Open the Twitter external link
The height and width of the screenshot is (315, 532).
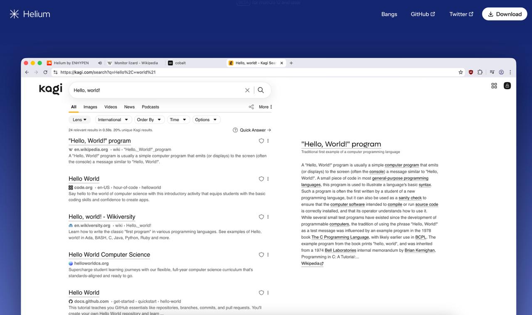(x=461, y=14)
